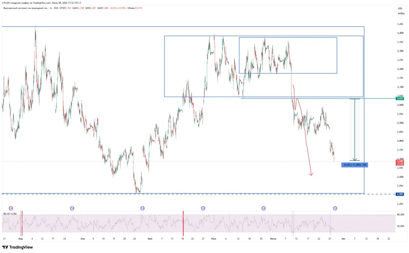Click the dashed 2,505 price level label

[x=400, y=194]
